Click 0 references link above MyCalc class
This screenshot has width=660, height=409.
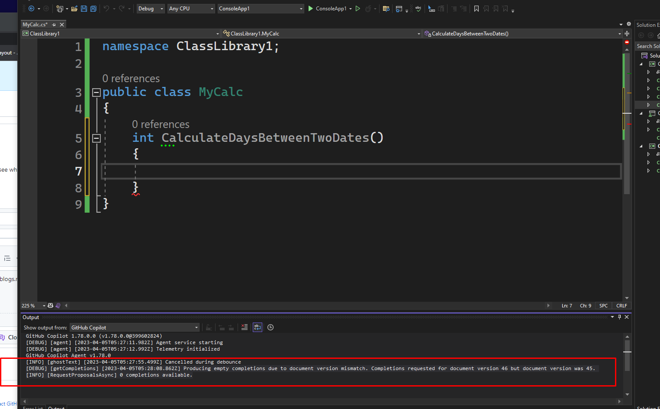pos(131,79)
